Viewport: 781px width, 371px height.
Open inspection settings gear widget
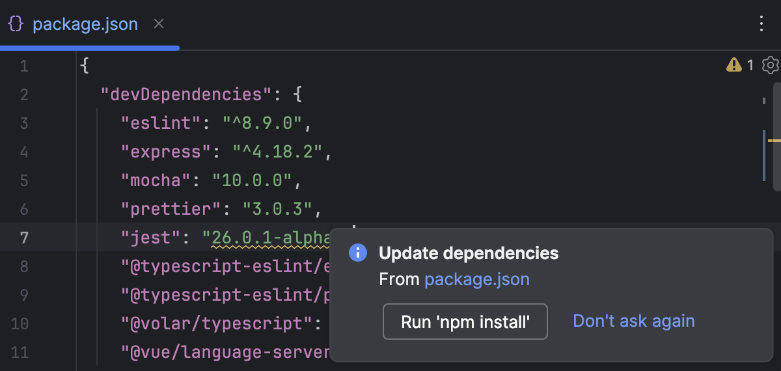tap(770, 65)
